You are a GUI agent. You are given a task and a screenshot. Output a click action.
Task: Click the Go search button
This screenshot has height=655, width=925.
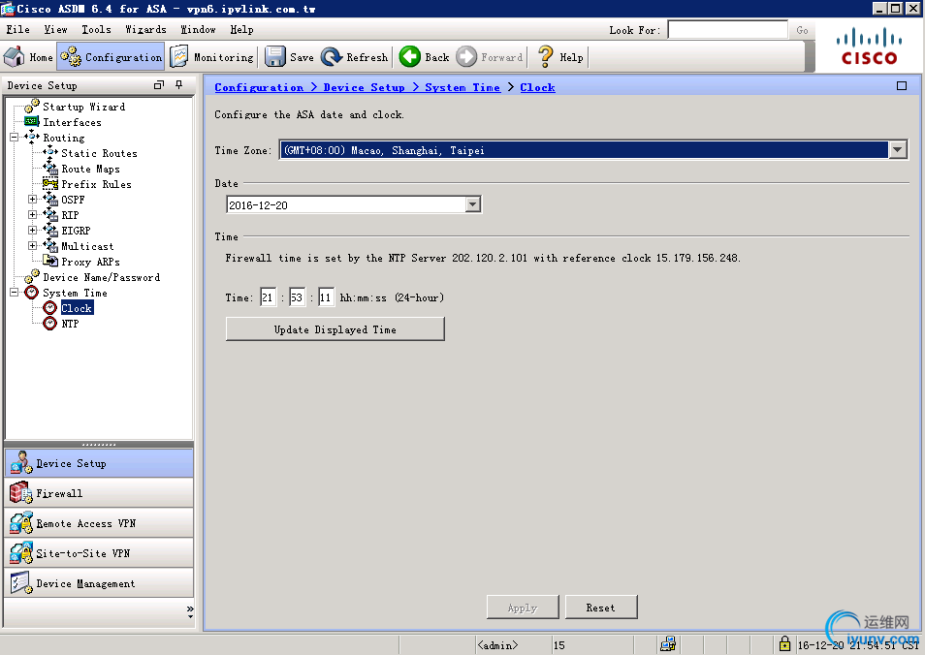[x=802, y=30]
